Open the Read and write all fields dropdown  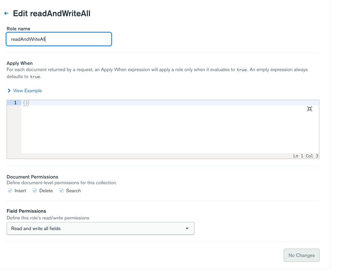100,229
